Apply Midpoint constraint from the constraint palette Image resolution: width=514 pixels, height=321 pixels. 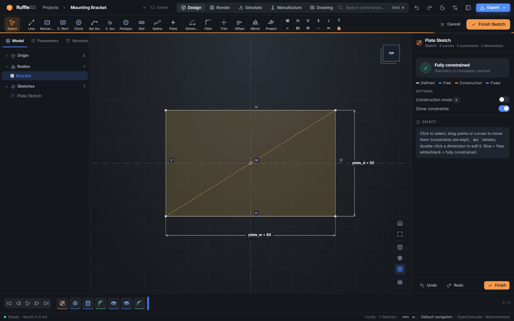298,28
